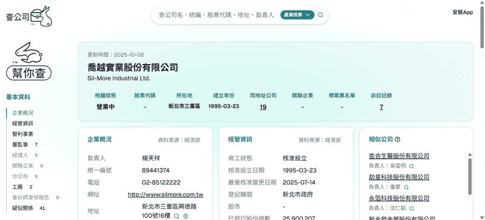Click similar companies list scroll-up arrow

[470, 155]
